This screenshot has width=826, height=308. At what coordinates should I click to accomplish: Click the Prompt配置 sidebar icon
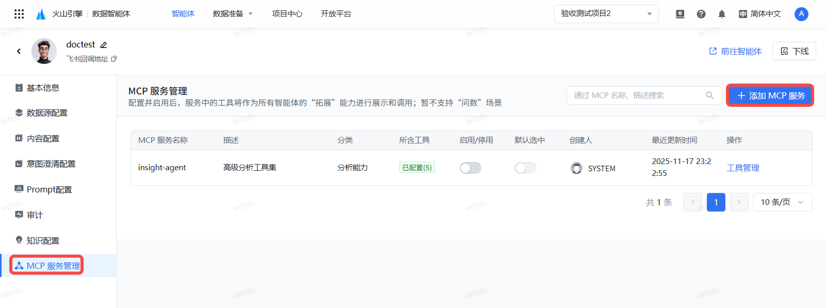click(19, 189)
